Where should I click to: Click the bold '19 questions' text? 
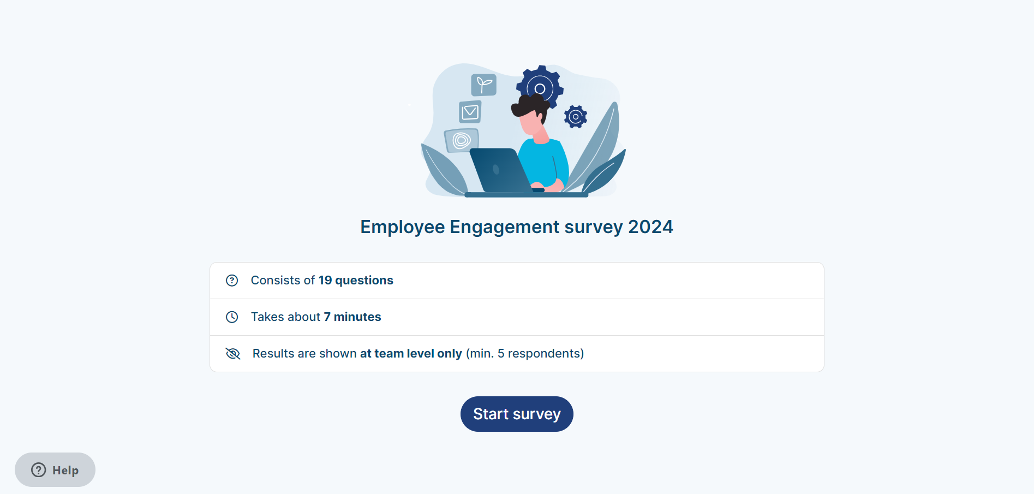(x=356, y=281)
